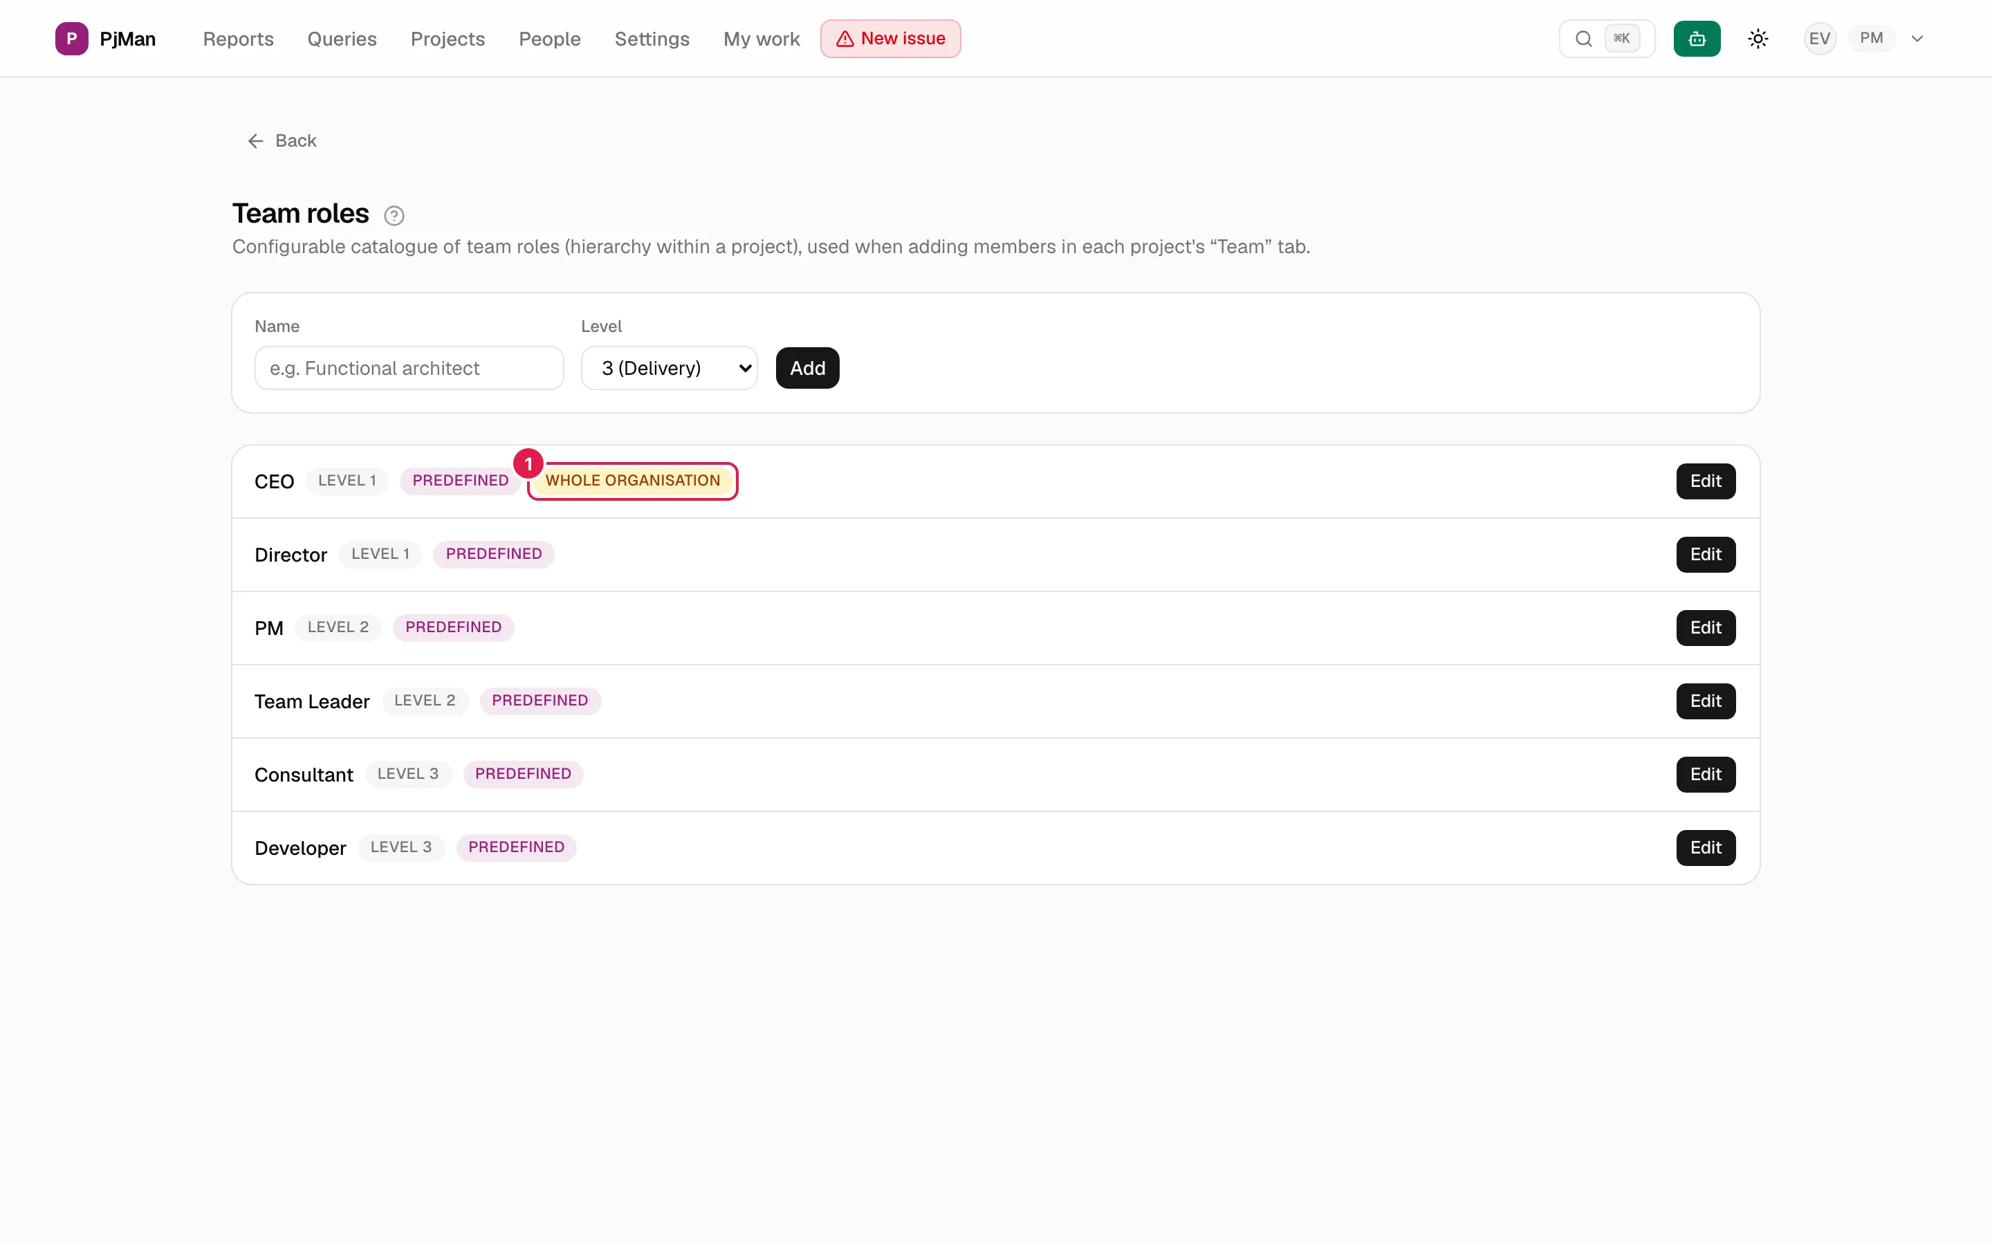The height and width of the screenshot is (1245, 1992).
Task: Click the help icon beside Team roles
Action: 394,216
